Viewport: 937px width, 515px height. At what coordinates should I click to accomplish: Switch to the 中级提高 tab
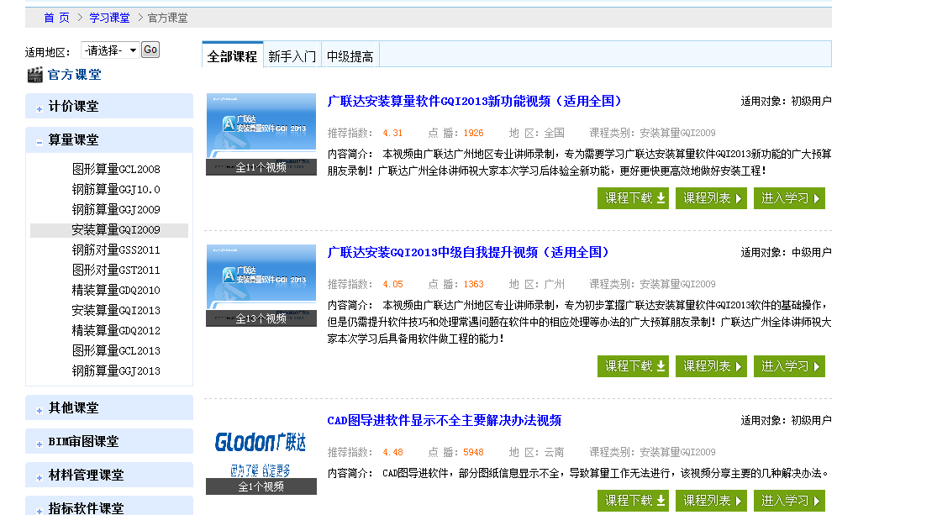(x=350, y=56)
